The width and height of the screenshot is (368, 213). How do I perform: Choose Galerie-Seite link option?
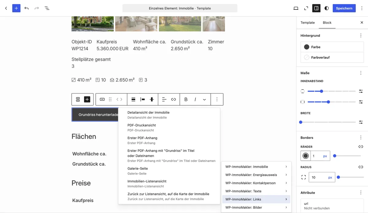pos(169,171)
